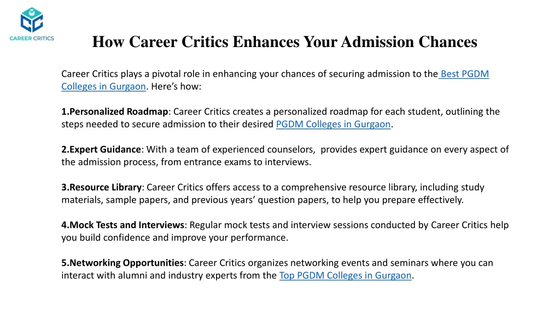Click the Career Critics cube logo icon
The width and height of the screenshot is (560, 315).
[x=32, y=20]
